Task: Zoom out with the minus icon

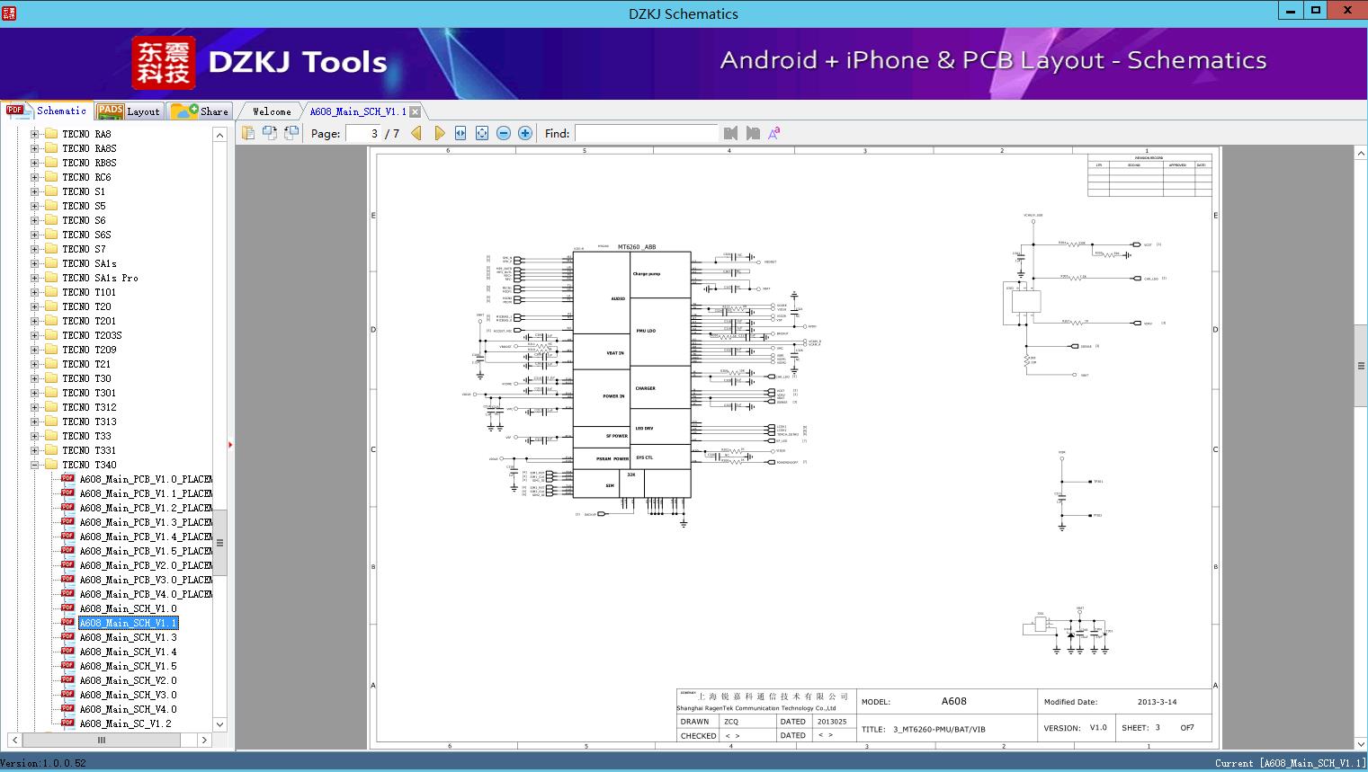Action: 504,133
